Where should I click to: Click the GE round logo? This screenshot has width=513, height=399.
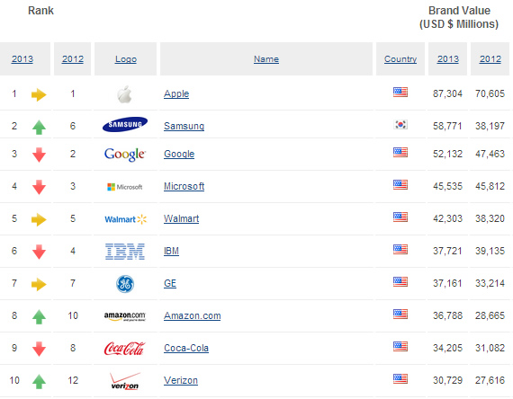(x=125, y=284)
